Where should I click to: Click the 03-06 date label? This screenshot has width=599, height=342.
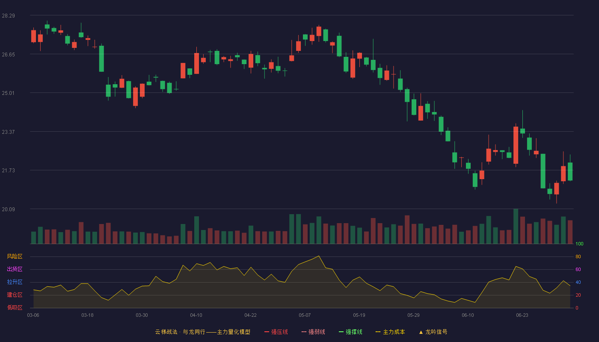[33, 315]
